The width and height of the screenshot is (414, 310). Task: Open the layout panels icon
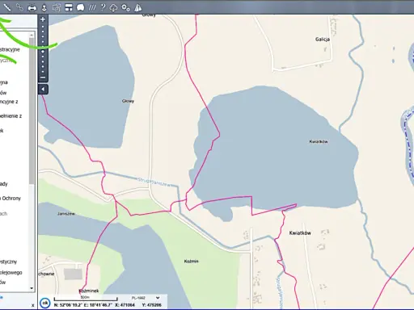69,7
